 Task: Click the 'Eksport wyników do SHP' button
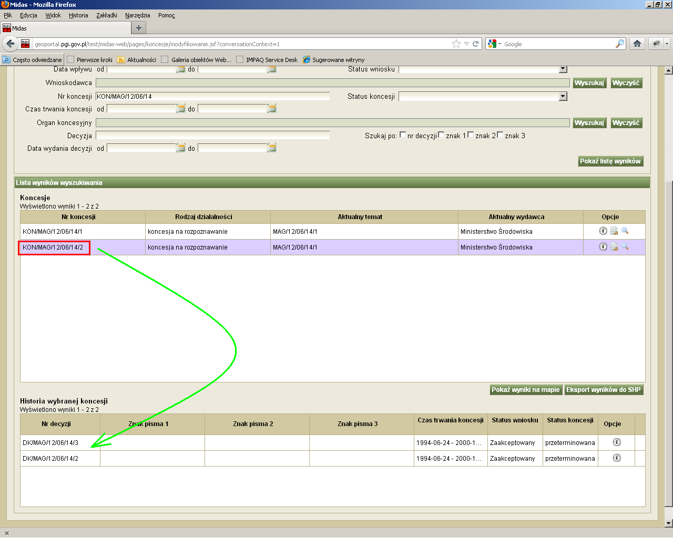click(603, 390)
